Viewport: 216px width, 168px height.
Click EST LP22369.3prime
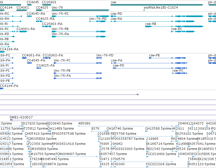tap(28, 146)
